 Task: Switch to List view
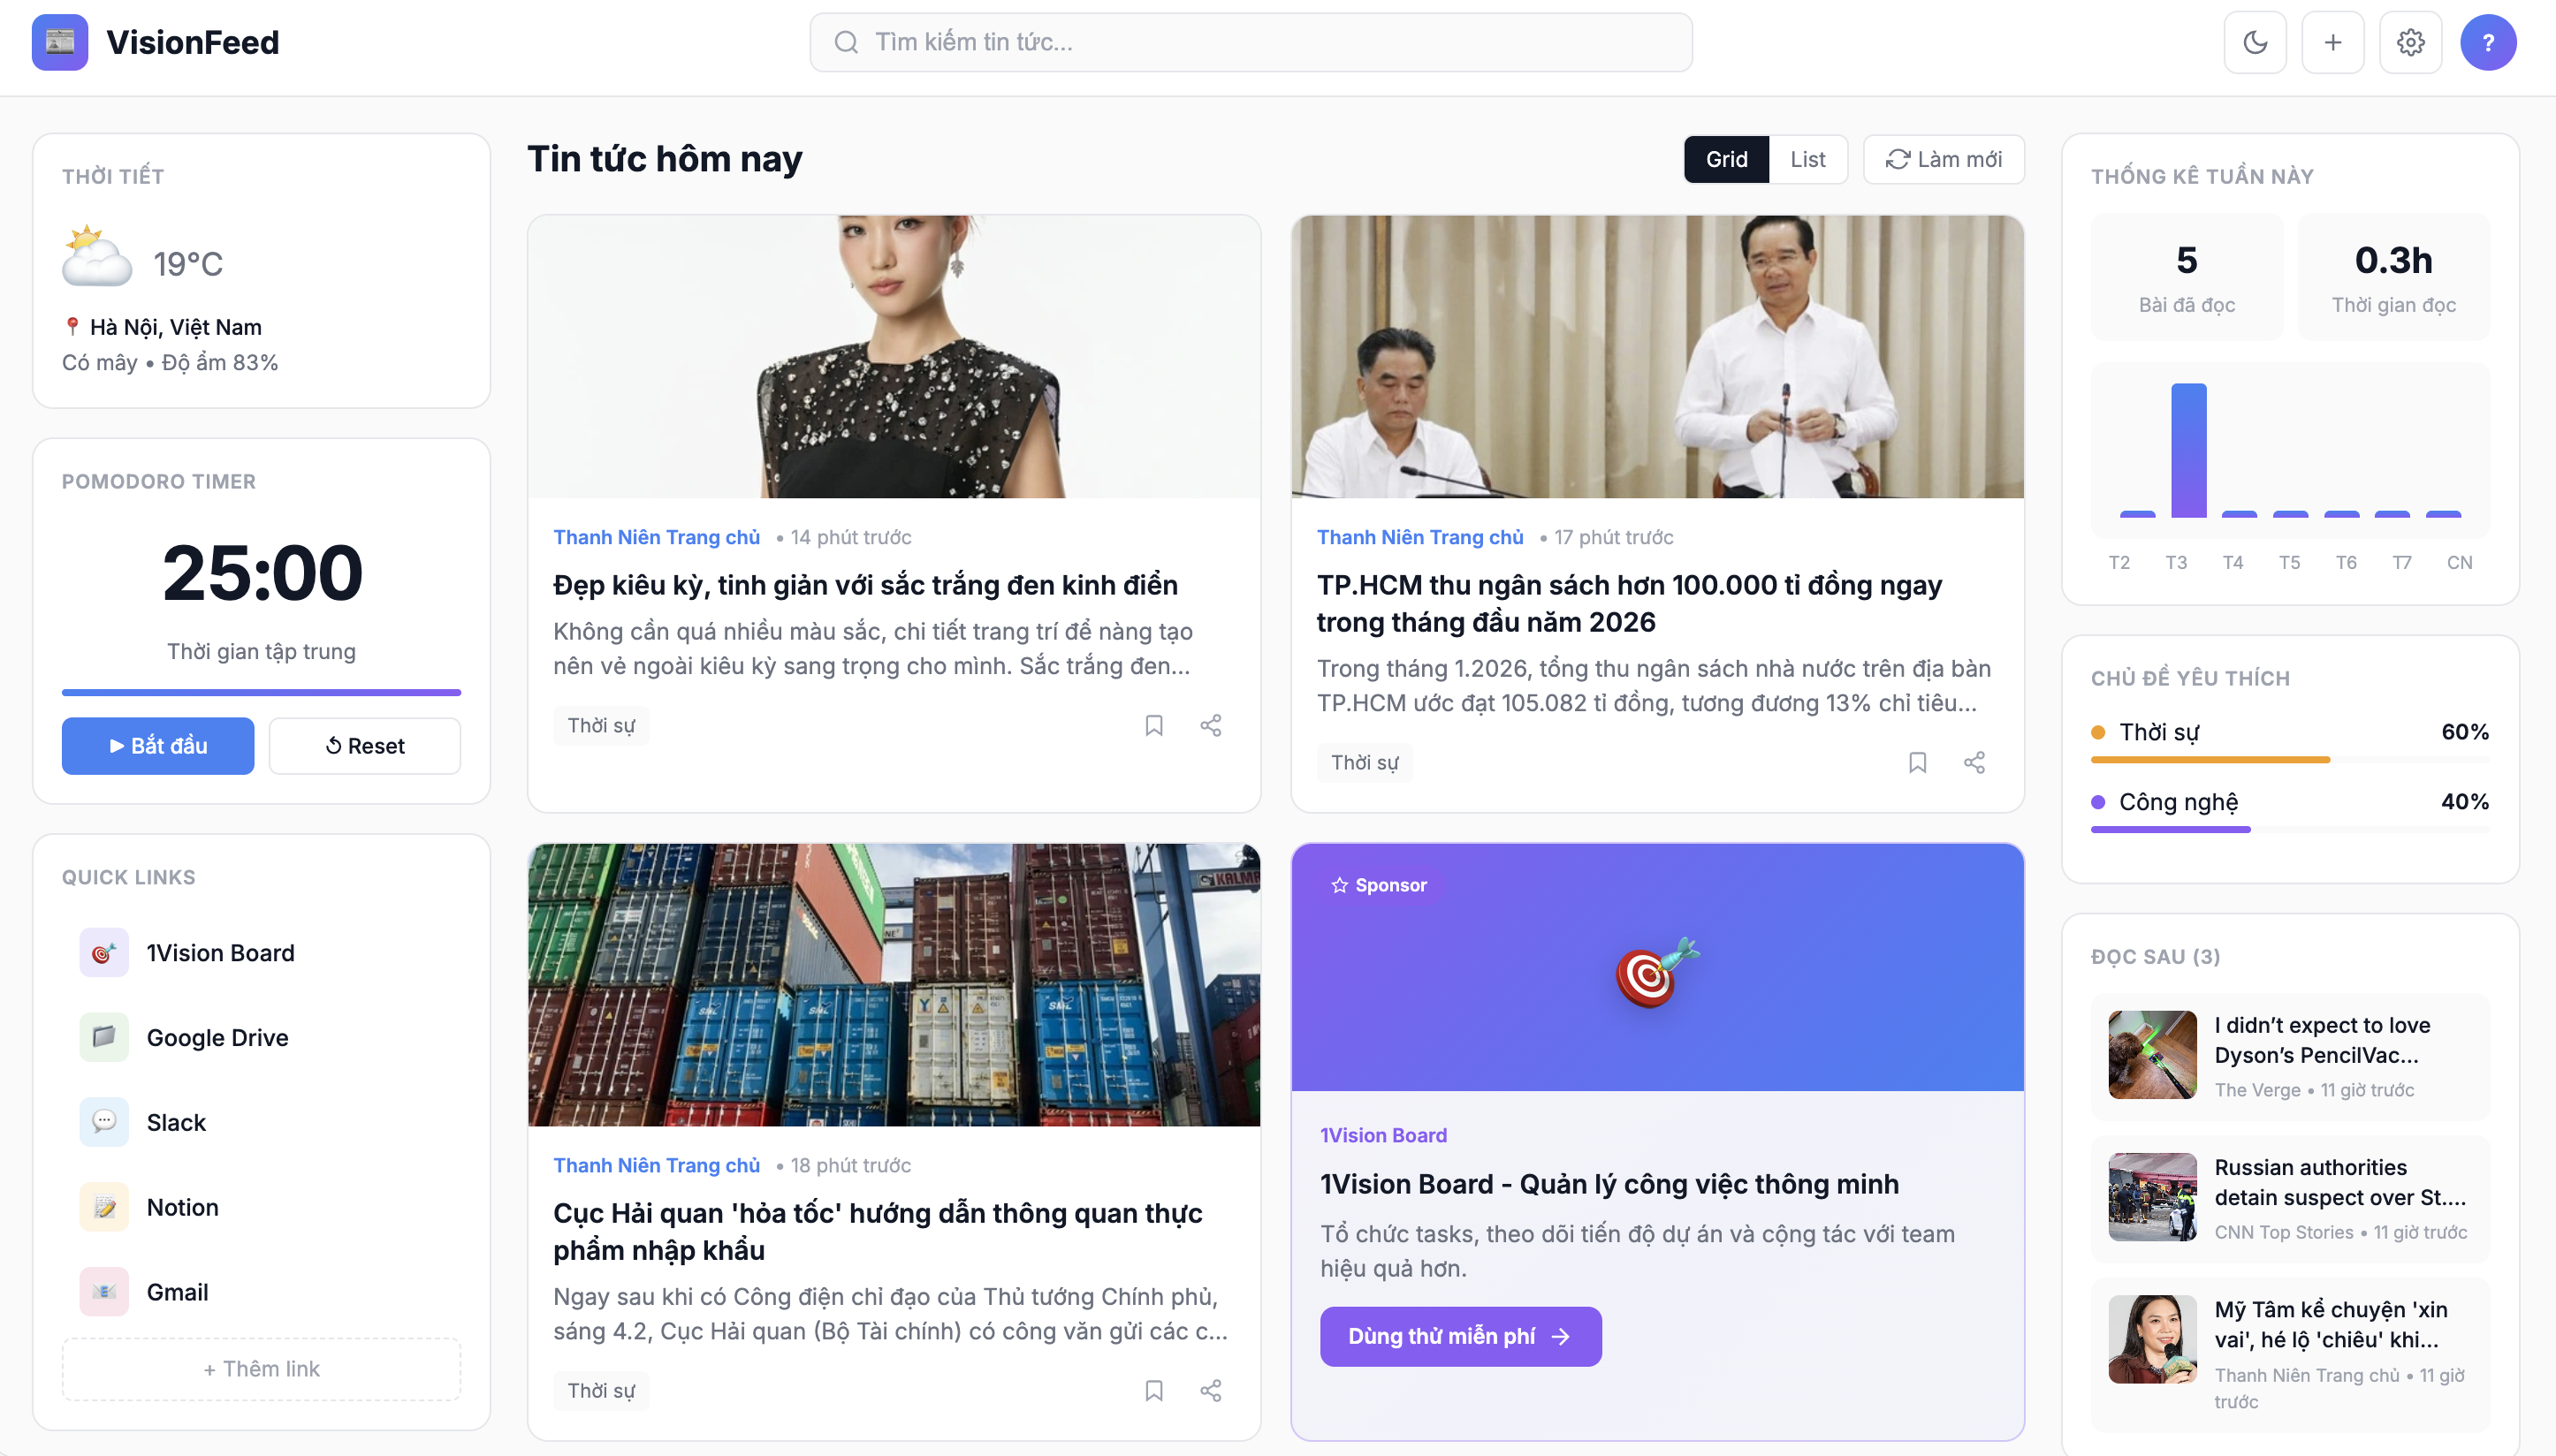1807,159
